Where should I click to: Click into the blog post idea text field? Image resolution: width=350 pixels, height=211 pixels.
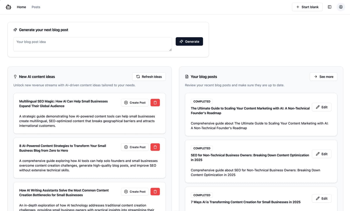point(92,44)
